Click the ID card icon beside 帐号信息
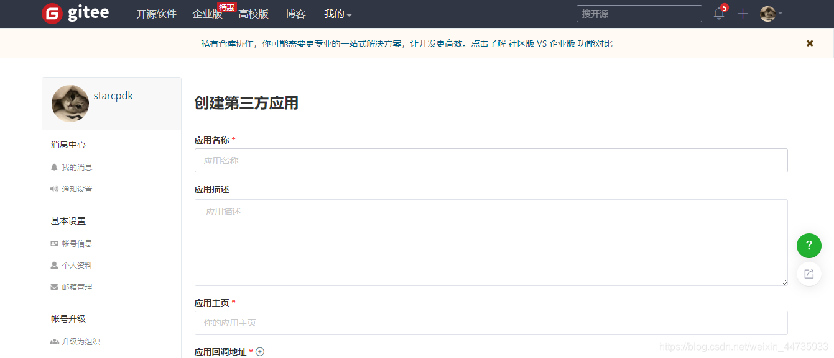The height and width of the screenshot is (358, 834). point(54,244)
